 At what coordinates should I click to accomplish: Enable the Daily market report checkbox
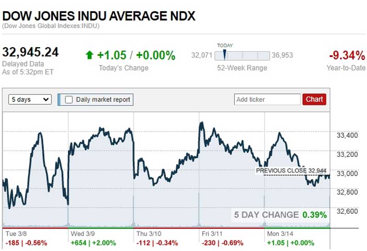(x=69, y=99)
